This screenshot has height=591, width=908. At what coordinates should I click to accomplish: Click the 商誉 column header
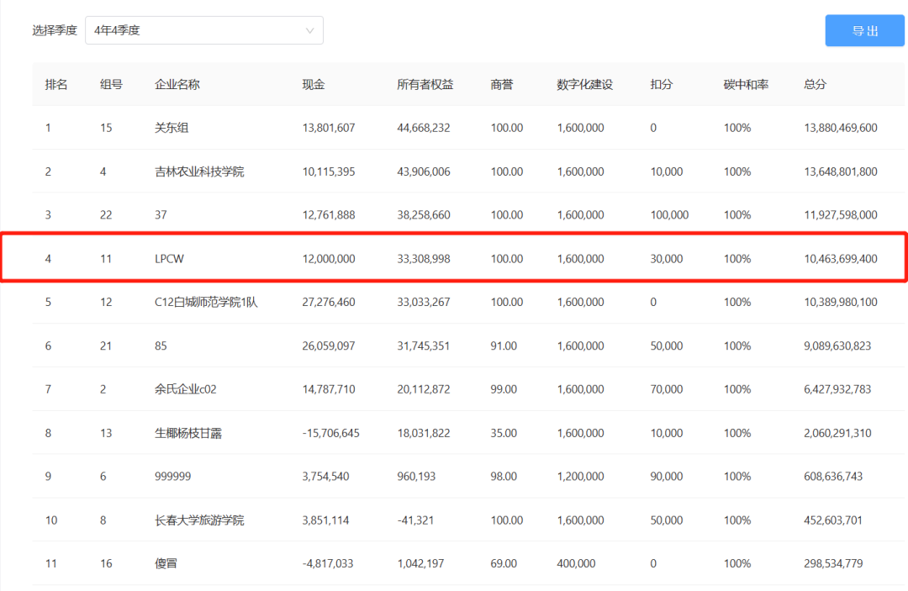click(x=501, y=85)
